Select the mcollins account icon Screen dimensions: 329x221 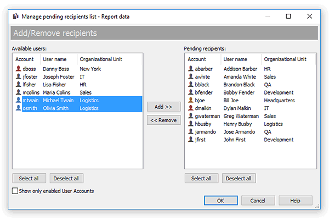pos(18,93)
